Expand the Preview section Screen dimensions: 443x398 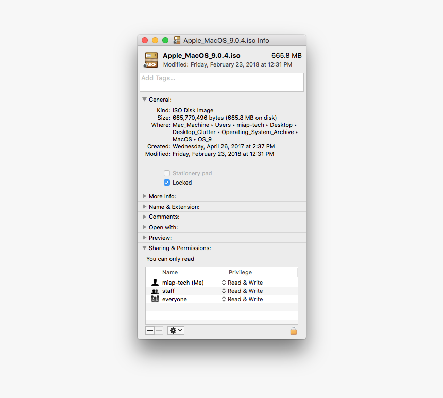(x=144, y=238)
